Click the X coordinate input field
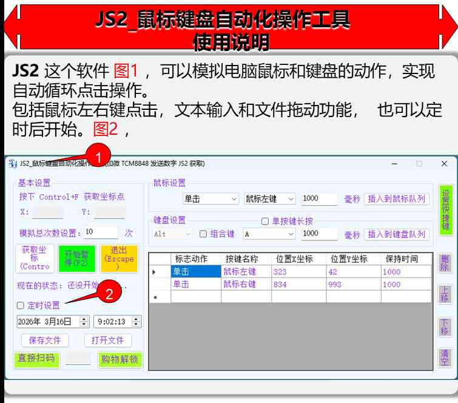Viewport: 458px width, 403px height. [47, 212]
